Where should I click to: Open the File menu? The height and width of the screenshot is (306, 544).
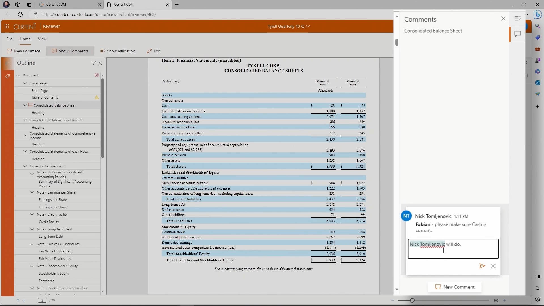(x=9, y=39)
